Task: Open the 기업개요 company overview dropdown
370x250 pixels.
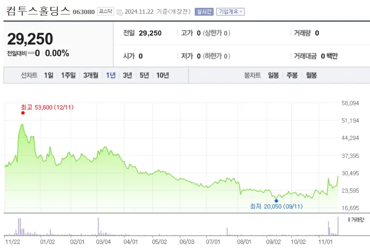Action: tap(230, 11)
